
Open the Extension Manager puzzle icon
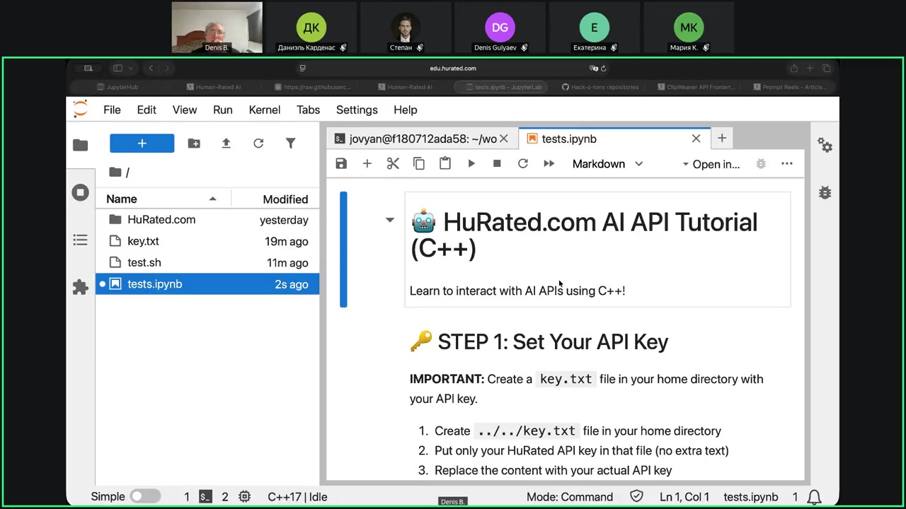tap(80, 287)
